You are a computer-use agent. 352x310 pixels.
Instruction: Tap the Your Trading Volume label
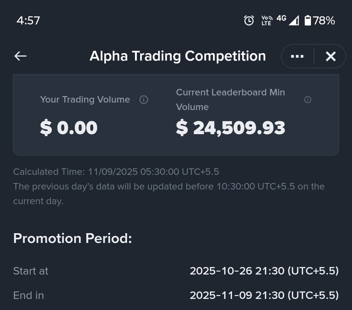[85, 100]
